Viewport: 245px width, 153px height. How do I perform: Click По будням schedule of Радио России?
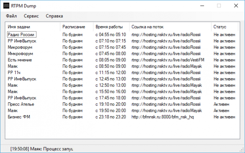tap(72, 35)
